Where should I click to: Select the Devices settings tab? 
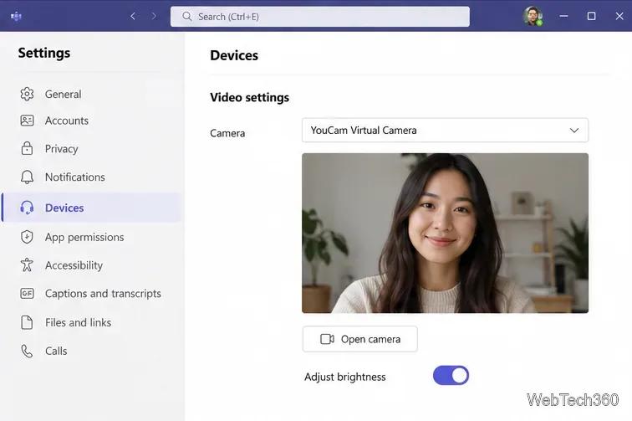click(x=91, y=208)
